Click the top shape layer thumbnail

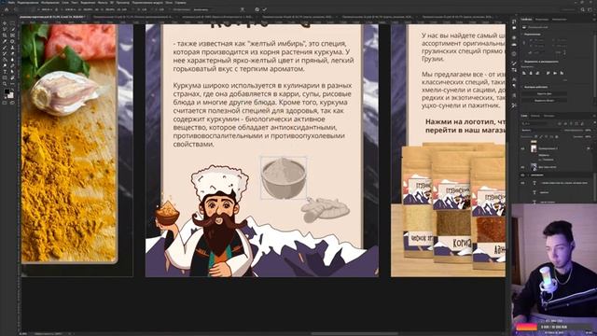[534, 148]
